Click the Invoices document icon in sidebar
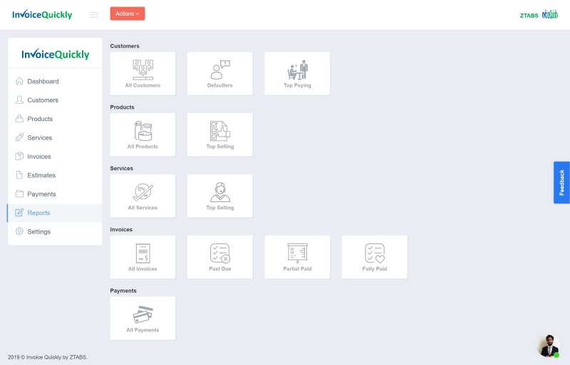Image resolution: width=570 pixels, height=365 pixels. 19,156
